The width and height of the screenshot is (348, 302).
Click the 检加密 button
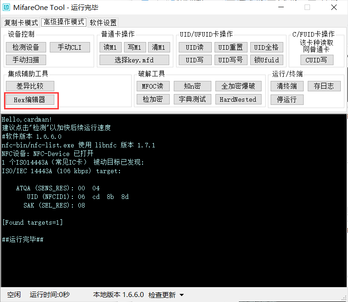click(x=153, y=99)
